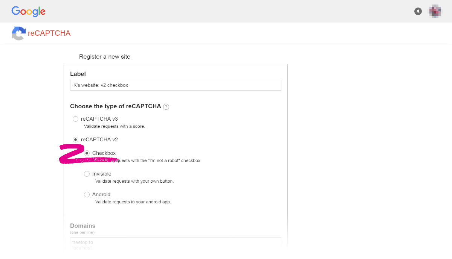The width and height of the screenshot is (452, 259).
Task: Click 'Validate requests with your own button.' text
Action: coord(134,181)
